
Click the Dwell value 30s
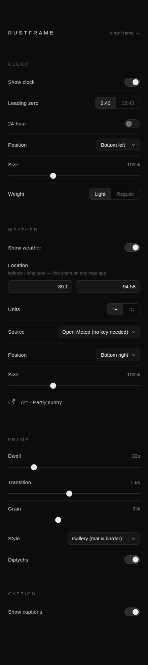pyautogui.click(x=136, y=456)
